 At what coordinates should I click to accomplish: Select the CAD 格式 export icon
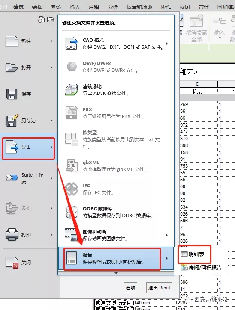tap(71, 43)
